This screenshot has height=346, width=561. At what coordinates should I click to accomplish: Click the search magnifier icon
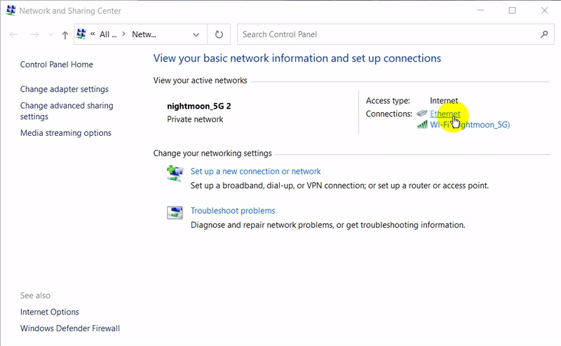click(x=544, y=34)
